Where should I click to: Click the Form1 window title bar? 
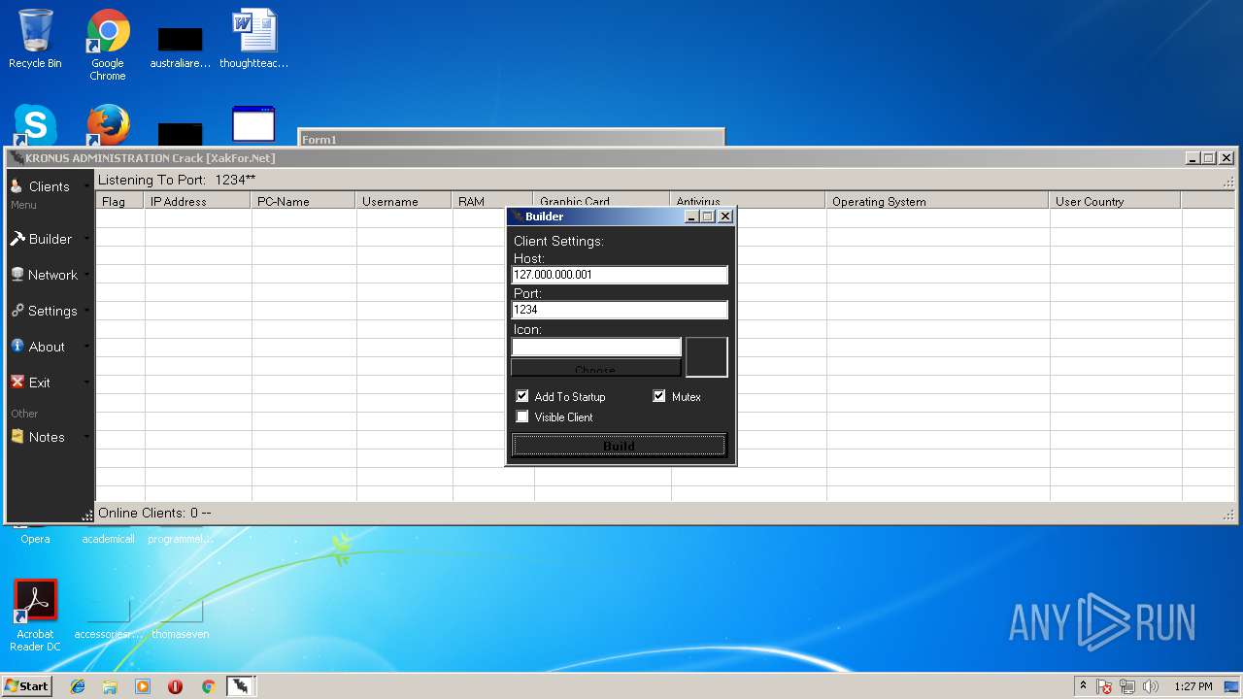coord(511,138)
